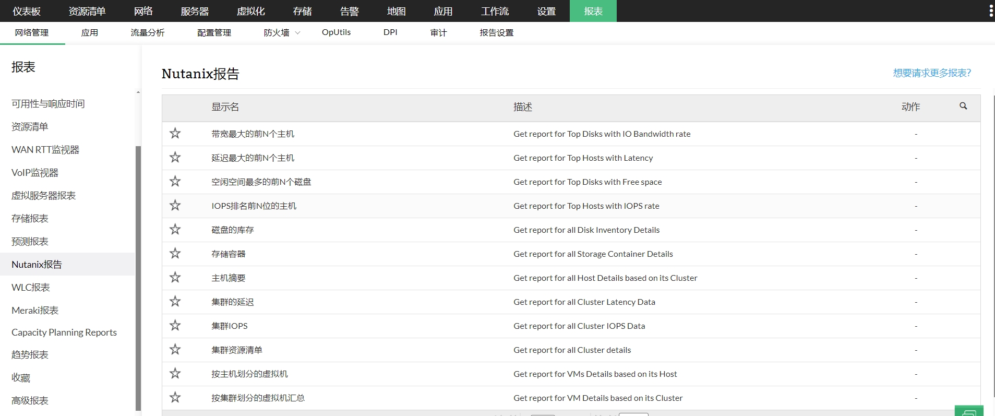Open the 服务器 top menu
Image resolution: width=995 pixels, height=416 pixels.
point(195,11)
